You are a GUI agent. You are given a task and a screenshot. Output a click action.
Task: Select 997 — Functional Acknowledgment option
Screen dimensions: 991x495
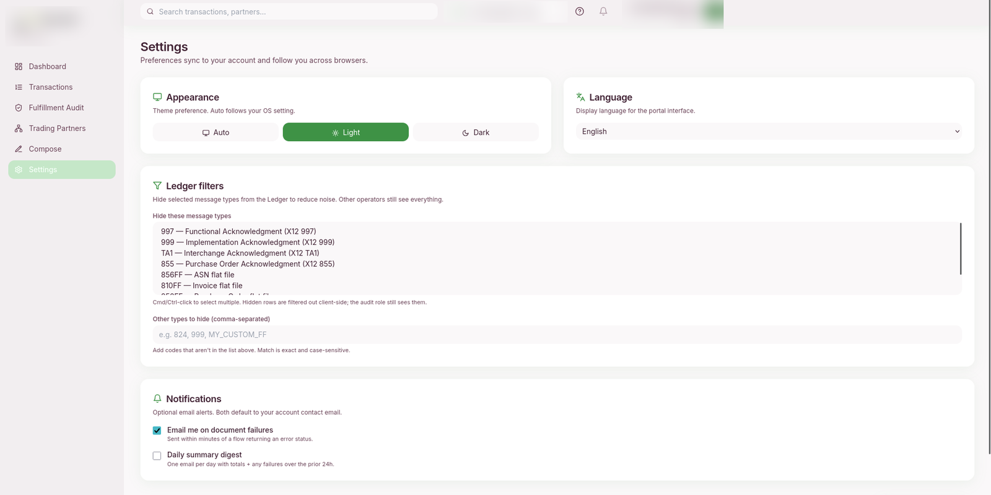238,231
